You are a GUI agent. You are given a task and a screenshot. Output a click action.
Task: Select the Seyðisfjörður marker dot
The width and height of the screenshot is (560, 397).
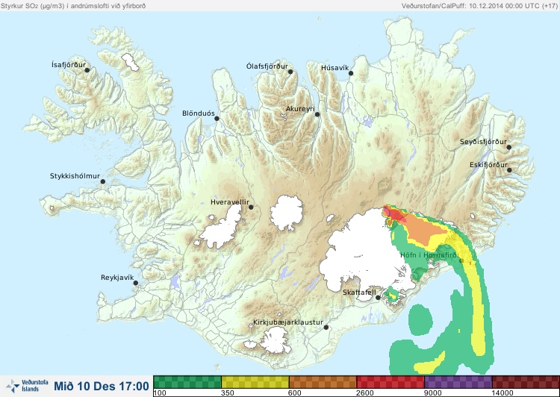(509, 147)
